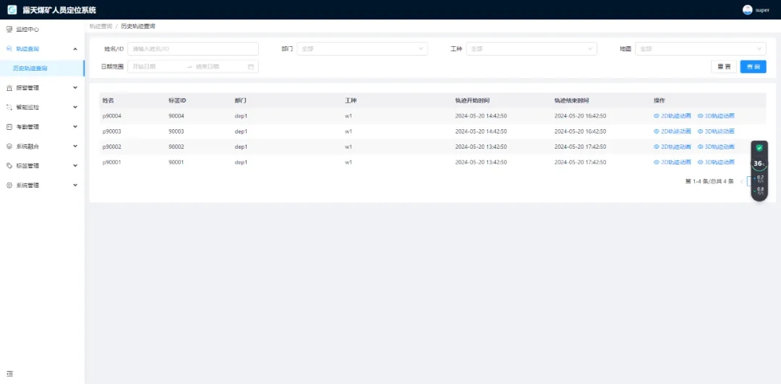View 3D轨迹动画 for p90004
The width and height of the screenshot is (781, 384).
[x=716, y=116]
